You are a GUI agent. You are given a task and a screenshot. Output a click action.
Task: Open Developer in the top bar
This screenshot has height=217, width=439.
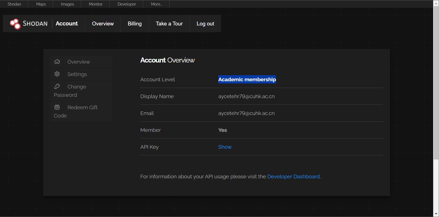127,4
